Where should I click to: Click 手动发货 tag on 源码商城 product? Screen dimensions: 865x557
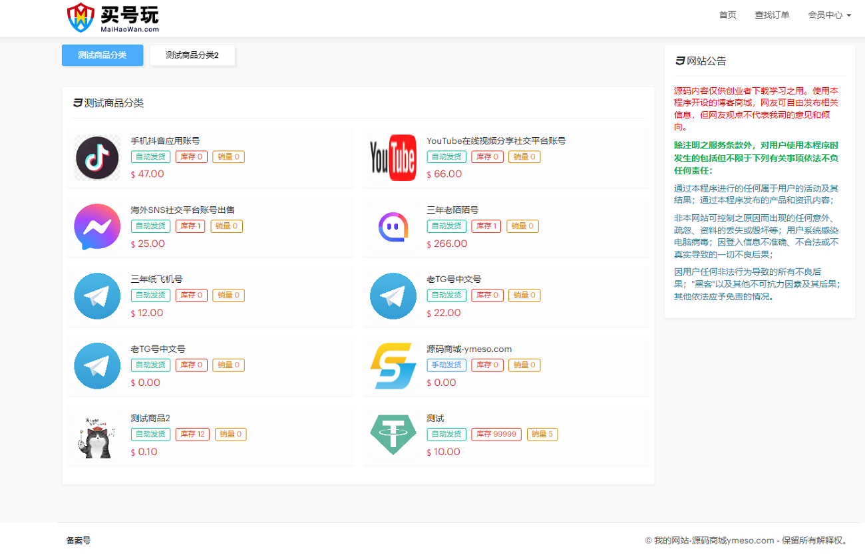click(446, 365)
